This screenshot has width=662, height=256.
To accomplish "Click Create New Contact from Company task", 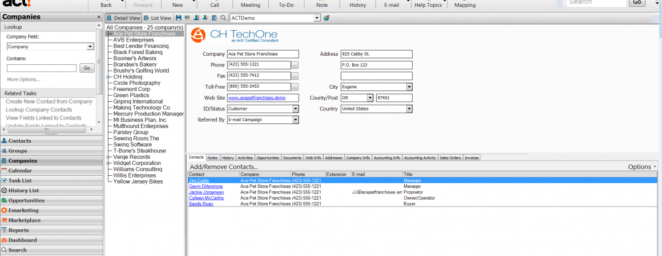I will pyautogui.click(x=49, y=101).
